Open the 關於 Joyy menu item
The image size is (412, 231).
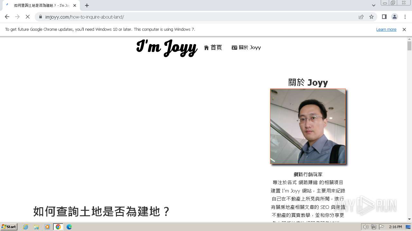click(246, 47)
